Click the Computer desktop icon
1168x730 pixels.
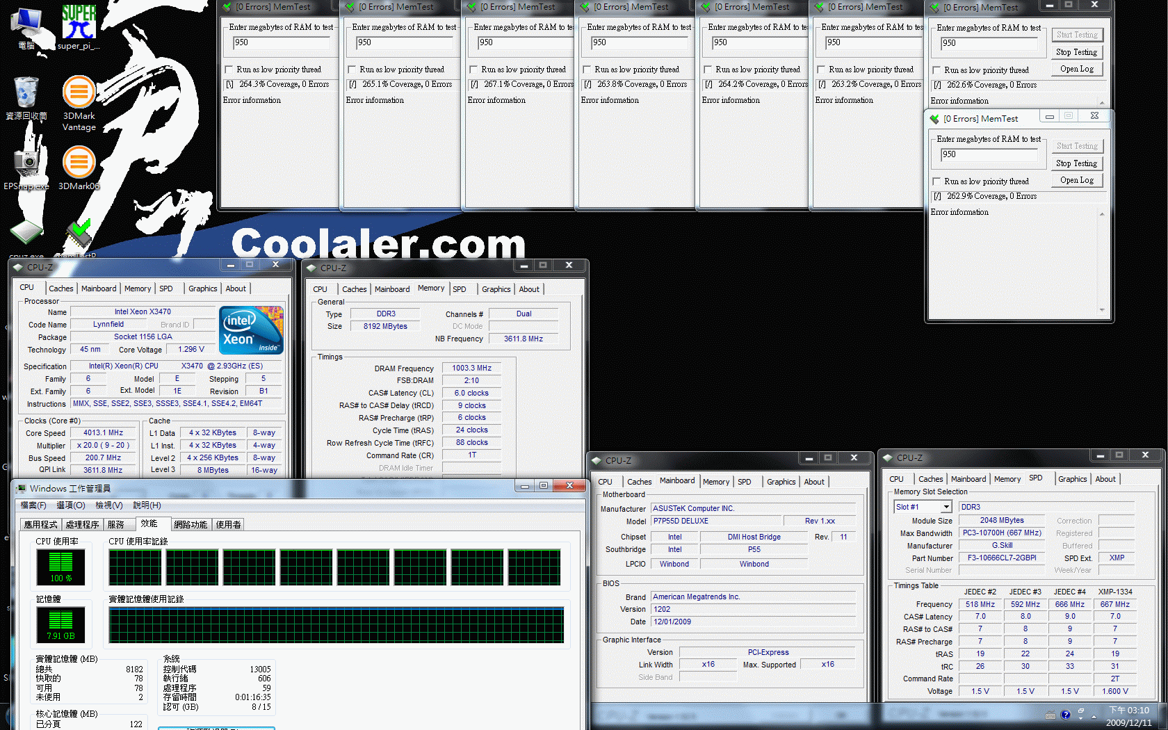pos(26,28)
